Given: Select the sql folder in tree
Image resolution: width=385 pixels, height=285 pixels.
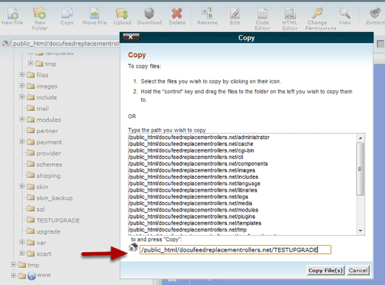Looking at the screenshot, I should (x=36, y=209).
